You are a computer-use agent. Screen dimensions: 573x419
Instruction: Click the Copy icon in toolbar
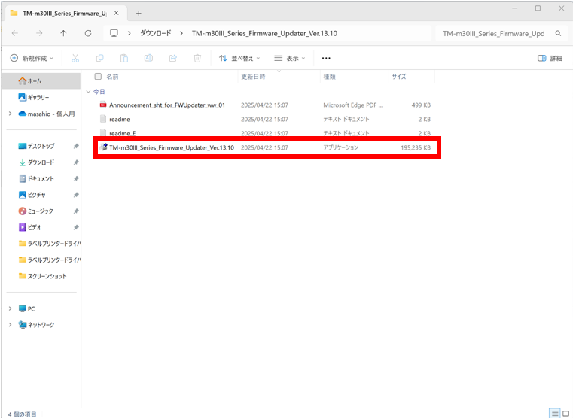(99, 58)
